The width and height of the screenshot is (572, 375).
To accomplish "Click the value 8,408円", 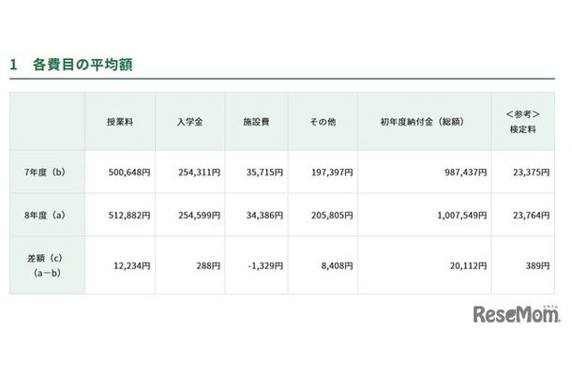I will pyautogui.click(x=337, y=265).
